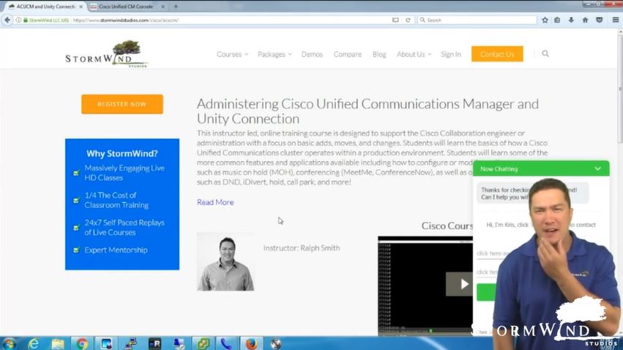Collapse the Now Chatting widget chevron
Screen dimensions: 623x350
click(x=597, y=169)
